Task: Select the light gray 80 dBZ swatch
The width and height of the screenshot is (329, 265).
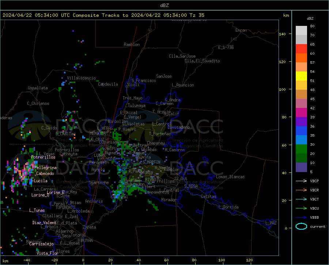Action: [x=301, y=31]
